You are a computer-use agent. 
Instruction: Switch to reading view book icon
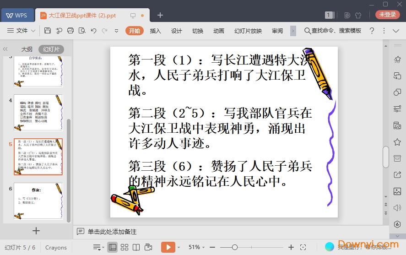[136, 247]
